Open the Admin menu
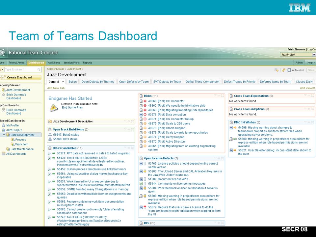The image size is (316, 237). click(299, 63)
